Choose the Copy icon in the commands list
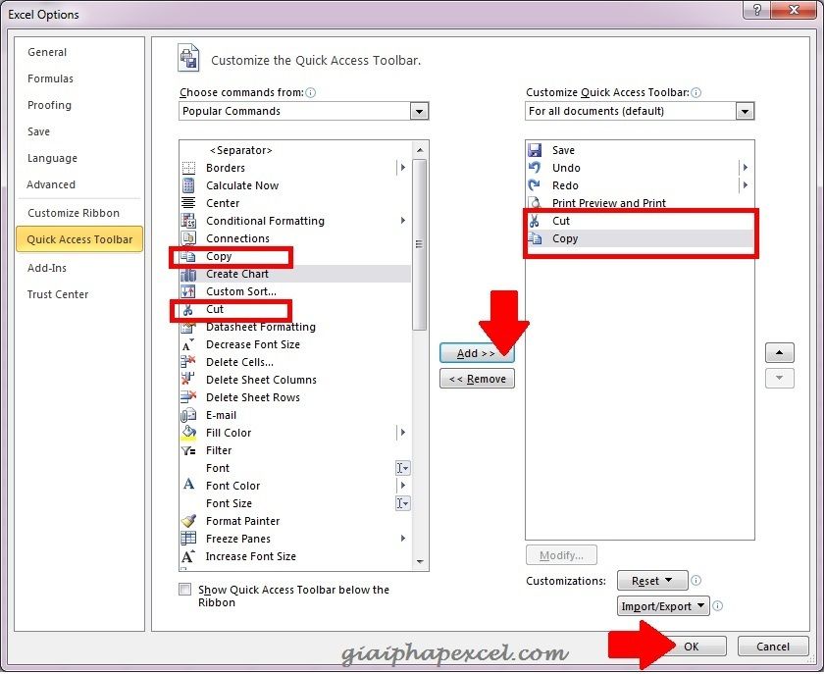Screen dimensions: 825x674 [188, 256]
